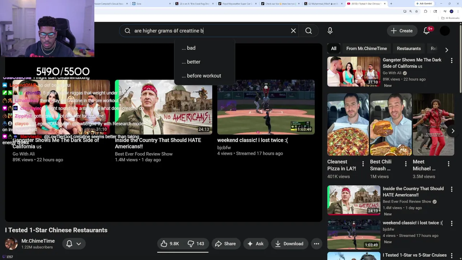This screenshot has height=260, width=462.
Task: Open the Meet Michael short thumbnail
Action: [433, 125]
